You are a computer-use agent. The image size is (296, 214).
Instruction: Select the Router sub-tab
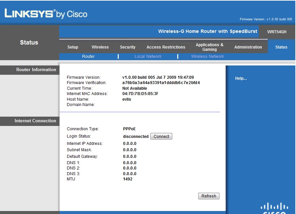88,56
